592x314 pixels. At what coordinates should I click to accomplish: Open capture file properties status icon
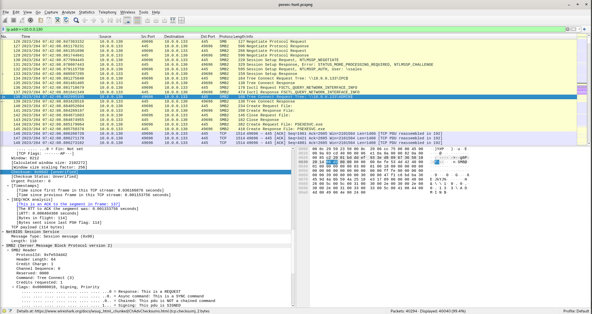tap(10, 311)
